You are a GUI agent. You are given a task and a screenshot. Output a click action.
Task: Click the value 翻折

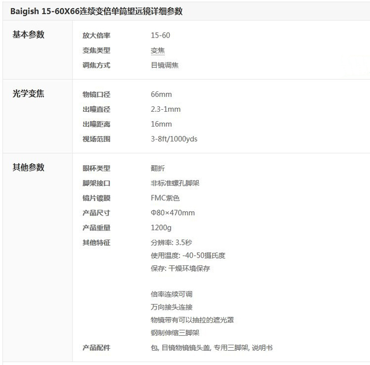(x=158, y=168)
